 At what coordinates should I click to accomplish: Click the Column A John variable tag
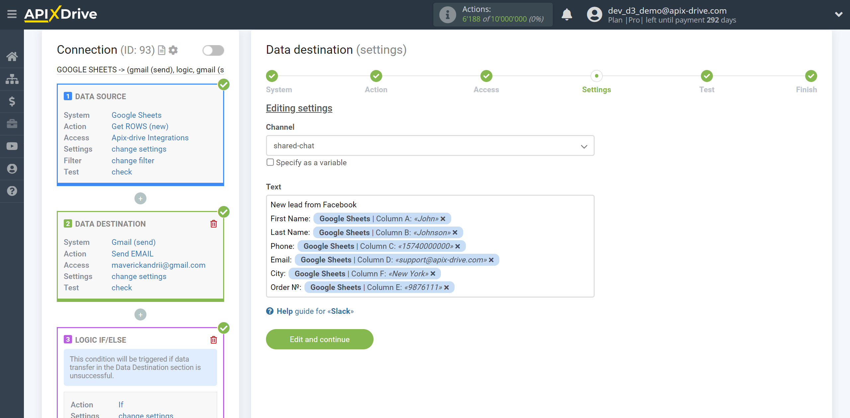(x=382, y=219)
